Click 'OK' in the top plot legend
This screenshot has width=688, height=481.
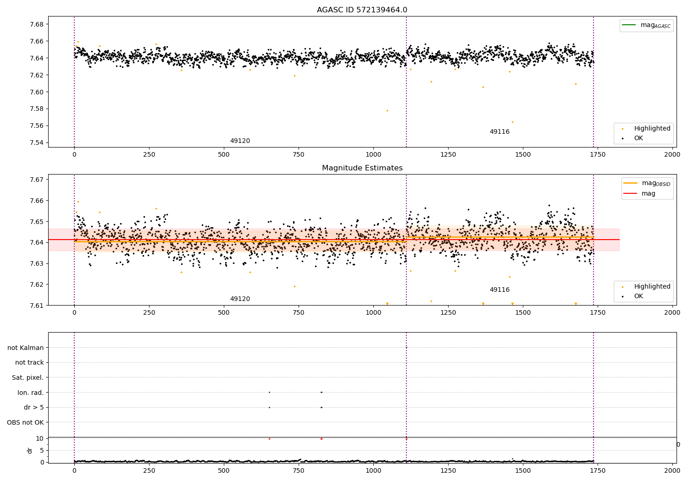pyautogui.click(x=638, y=138)
